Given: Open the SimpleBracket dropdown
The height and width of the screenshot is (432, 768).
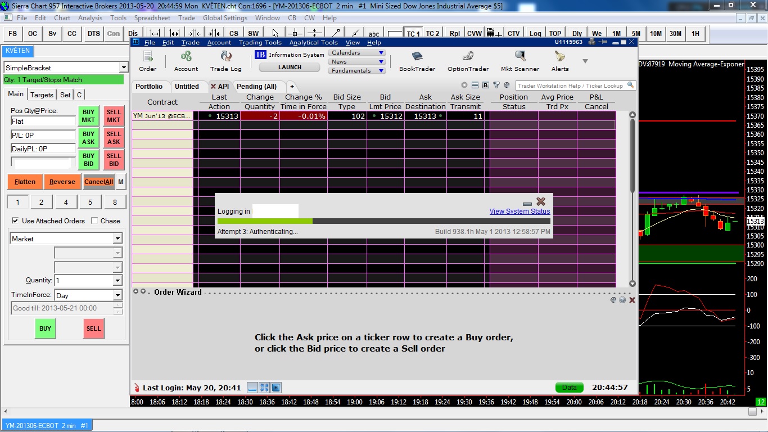Looking at the screenshot, I should 124,68.
